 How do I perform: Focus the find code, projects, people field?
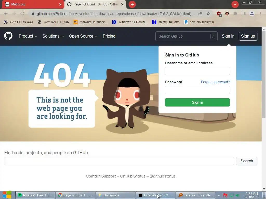pos(119,161)
